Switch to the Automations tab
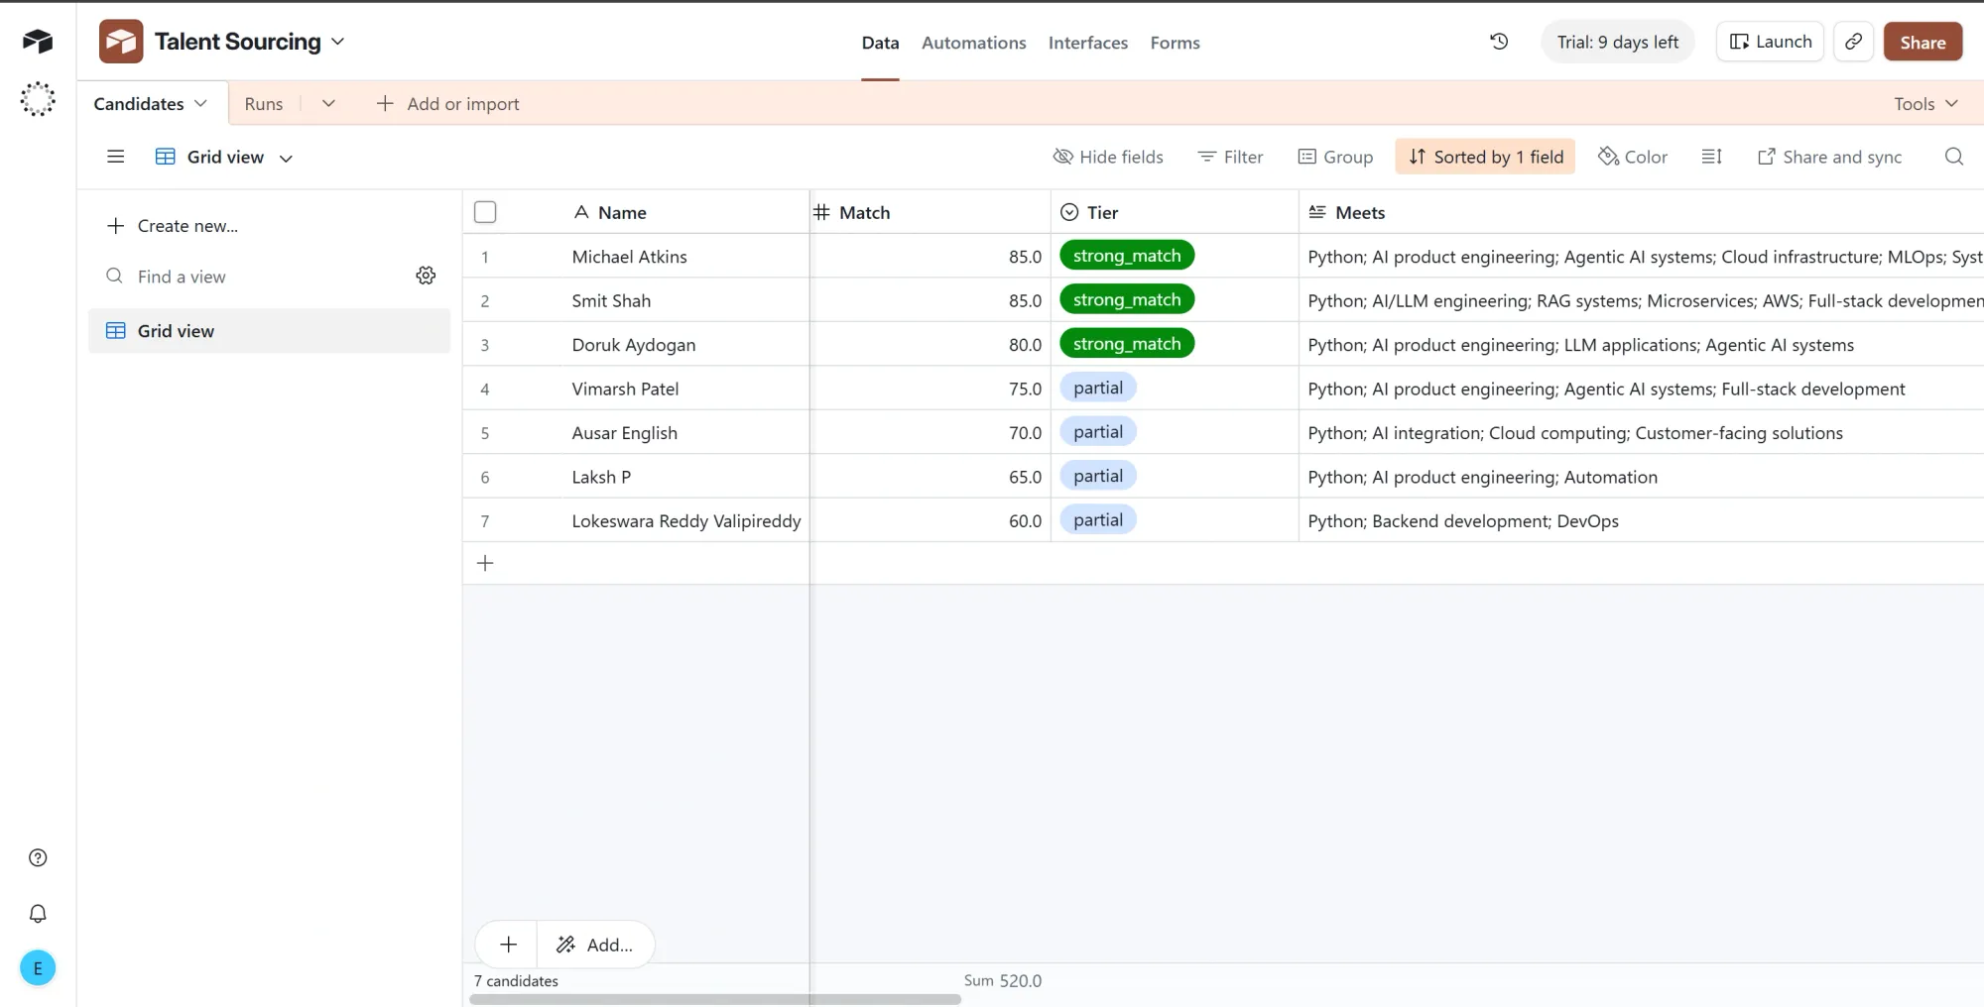Image resolution: width=1984 pixels, height=1007 pixels. [x=974, y=43]
